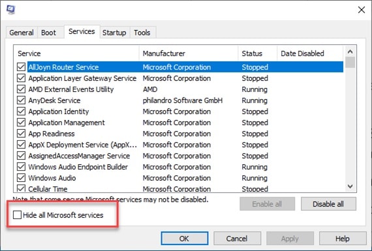Viewport: 372px width, 251px height.
Task: Select Application Layer Gateway Service row name
Action: pos(82,78)
